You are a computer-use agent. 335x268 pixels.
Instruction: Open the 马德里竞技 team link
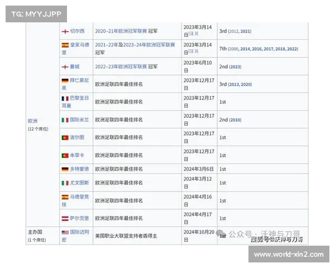[75, 200]
